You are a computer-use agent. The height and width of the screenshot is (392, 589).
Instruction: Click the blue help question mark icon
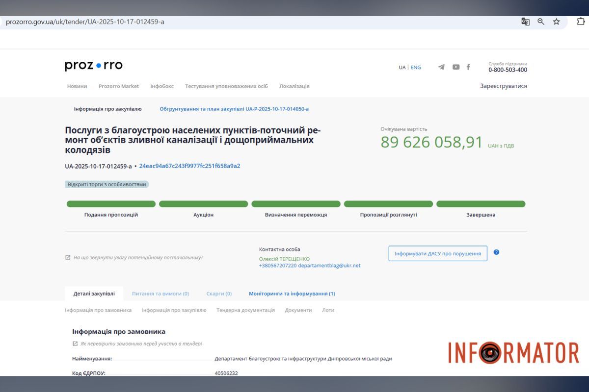click(x=496, y=252)
